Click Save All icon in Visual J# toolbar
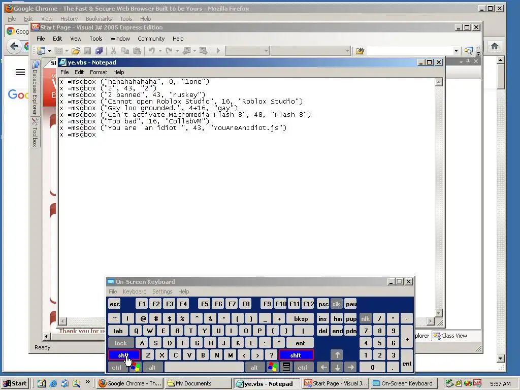520x390 pixels. click(x=99, y=51)
